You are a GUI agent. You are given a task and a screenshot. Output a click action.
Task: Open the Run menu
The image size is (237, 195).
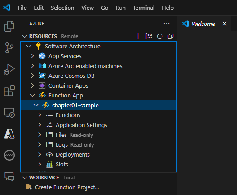tap(120, 8)
